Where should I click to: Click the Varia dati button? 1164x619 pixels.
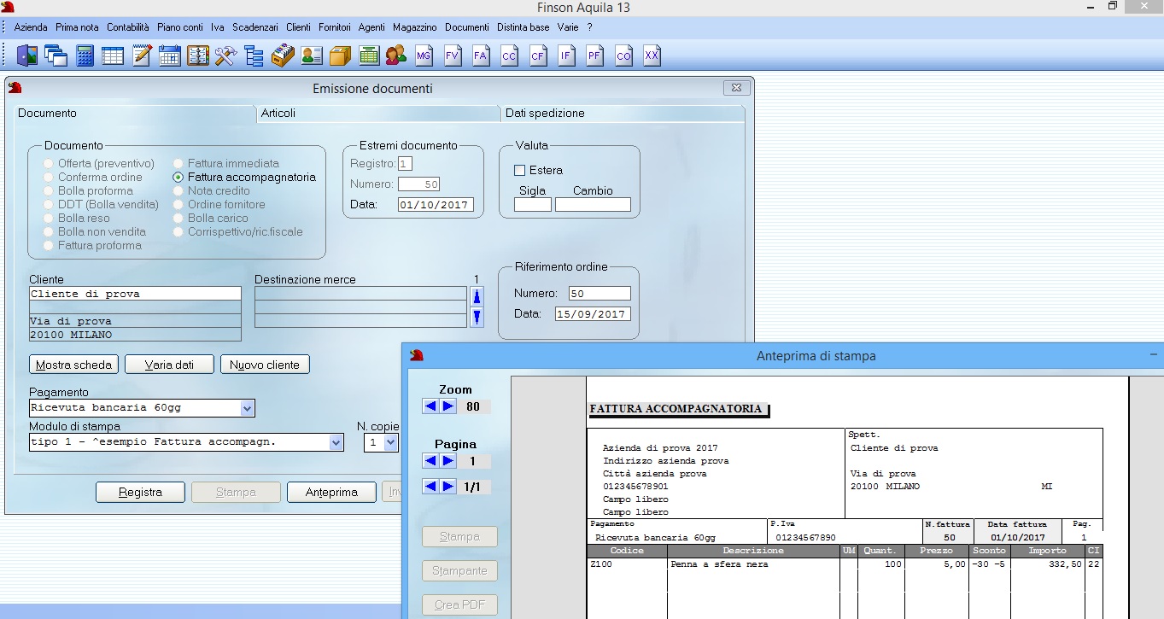[169, 365]
